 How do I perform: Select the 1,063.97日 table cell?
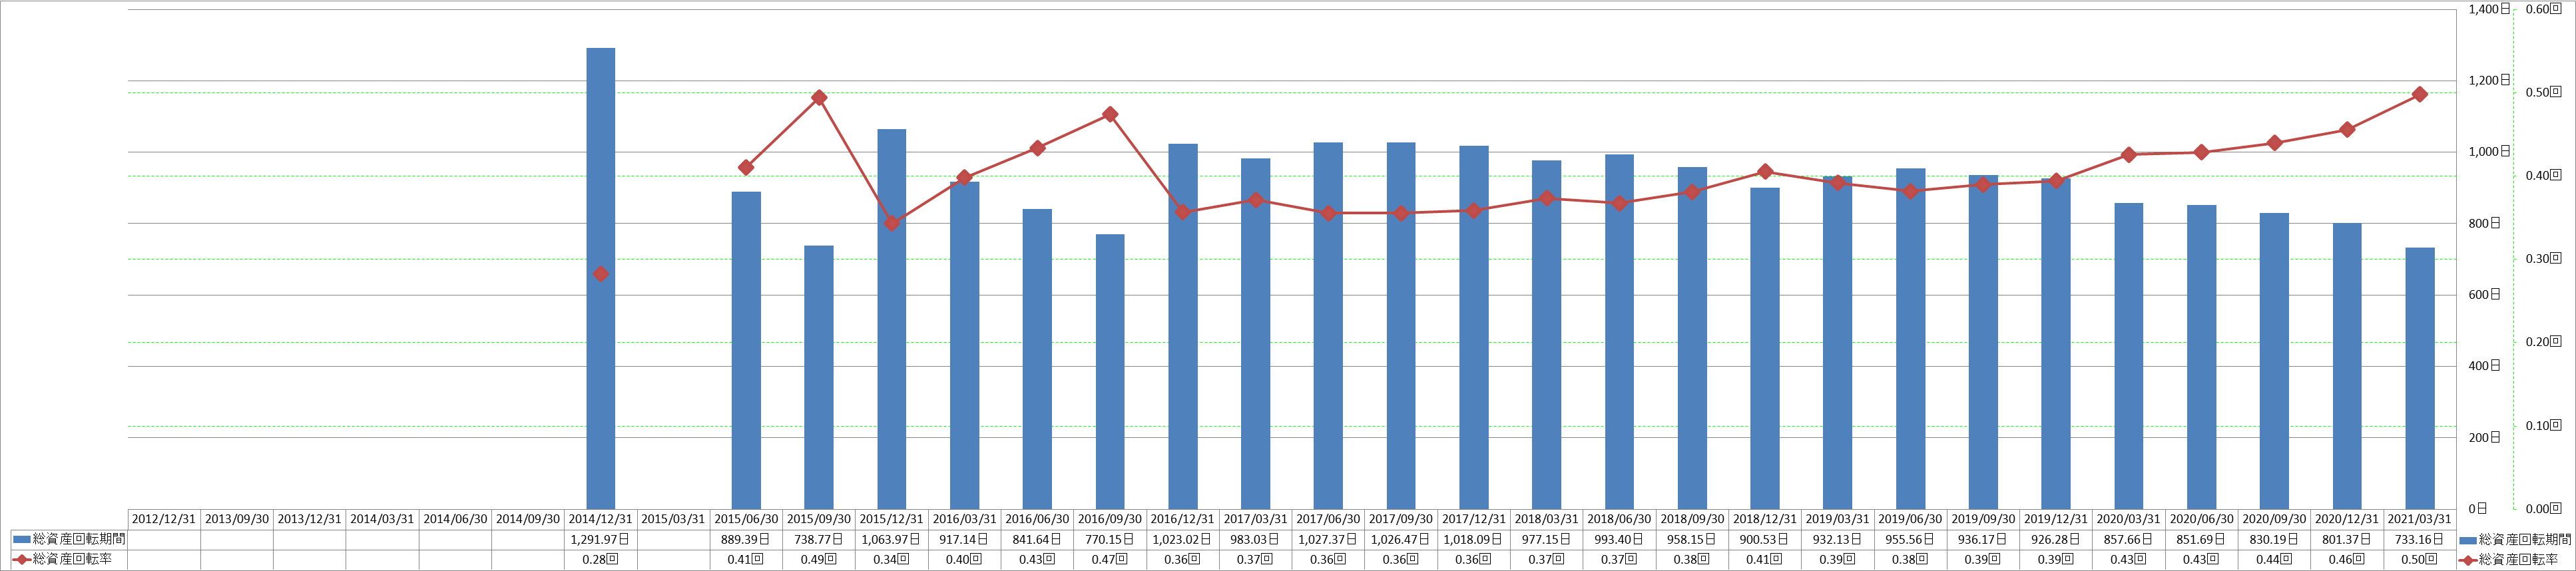coord(891,539)
